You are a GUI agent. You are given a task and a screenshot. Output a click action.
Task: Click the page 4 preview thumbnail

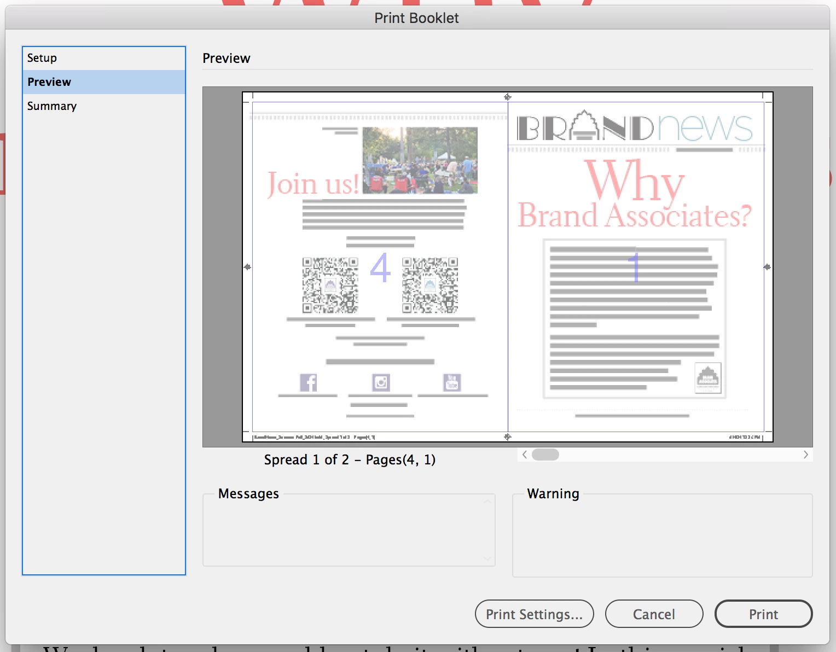click(x=380, y=267)
